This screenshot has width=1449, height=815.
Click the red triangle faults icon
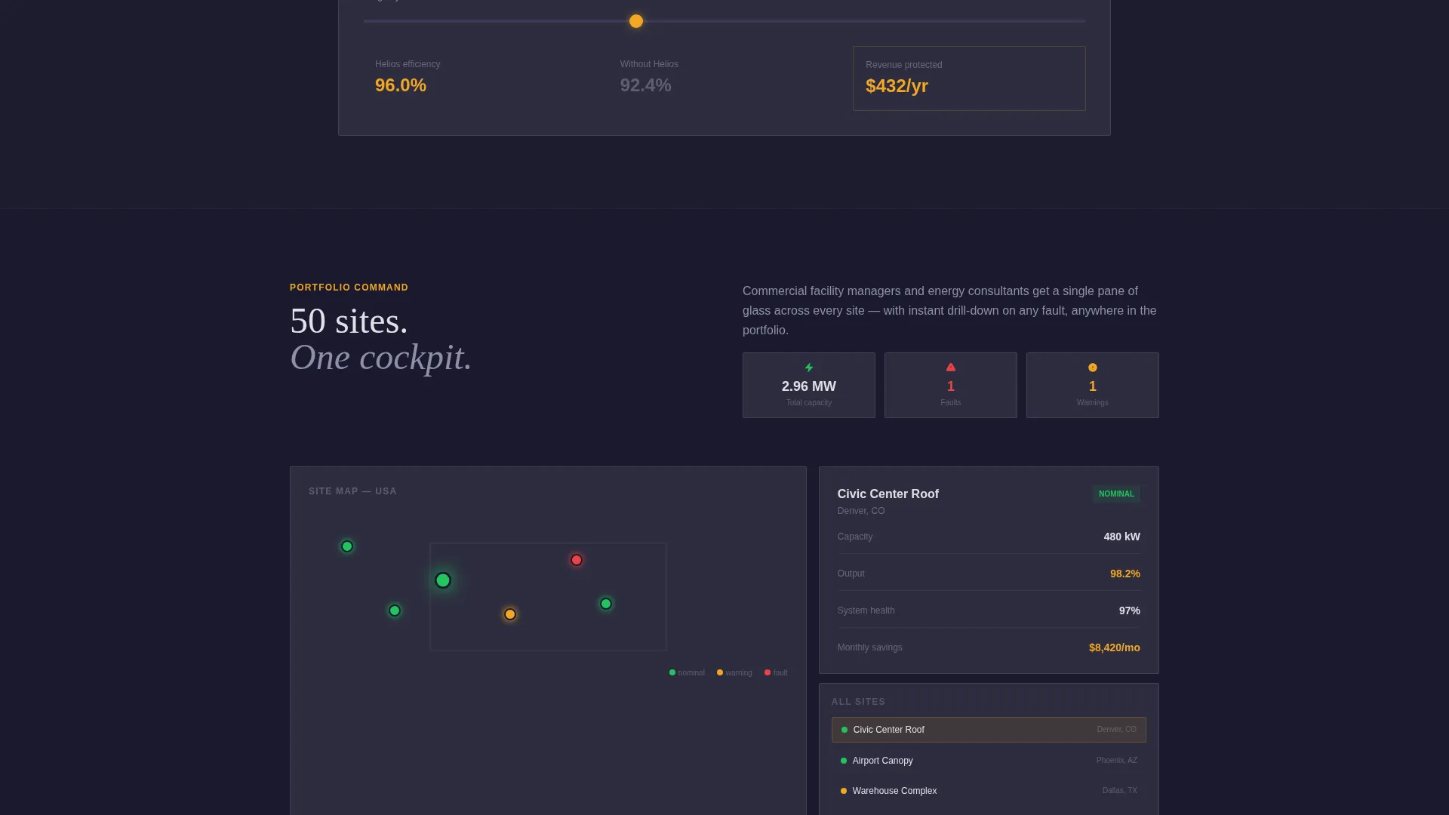pos(951,368)
